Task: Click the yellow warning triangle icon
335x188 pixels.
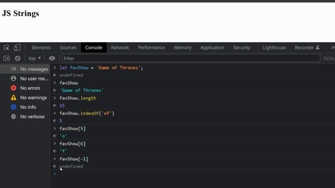Action: 14,98
